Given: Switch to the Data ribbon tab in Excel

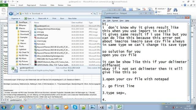Looking at the screenshot, I should pyautogui.click(x=52, y=5).
